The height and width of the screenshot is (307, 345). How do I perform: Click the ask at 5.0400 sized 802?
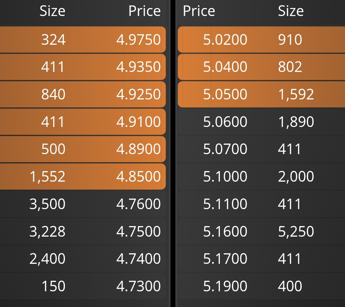coord(261,67)
